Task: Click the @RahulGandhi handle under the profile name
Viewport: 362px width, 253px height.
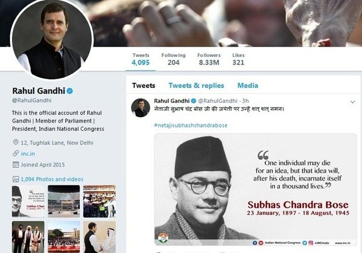Action: pyautogui.click(x=30, y=100)
